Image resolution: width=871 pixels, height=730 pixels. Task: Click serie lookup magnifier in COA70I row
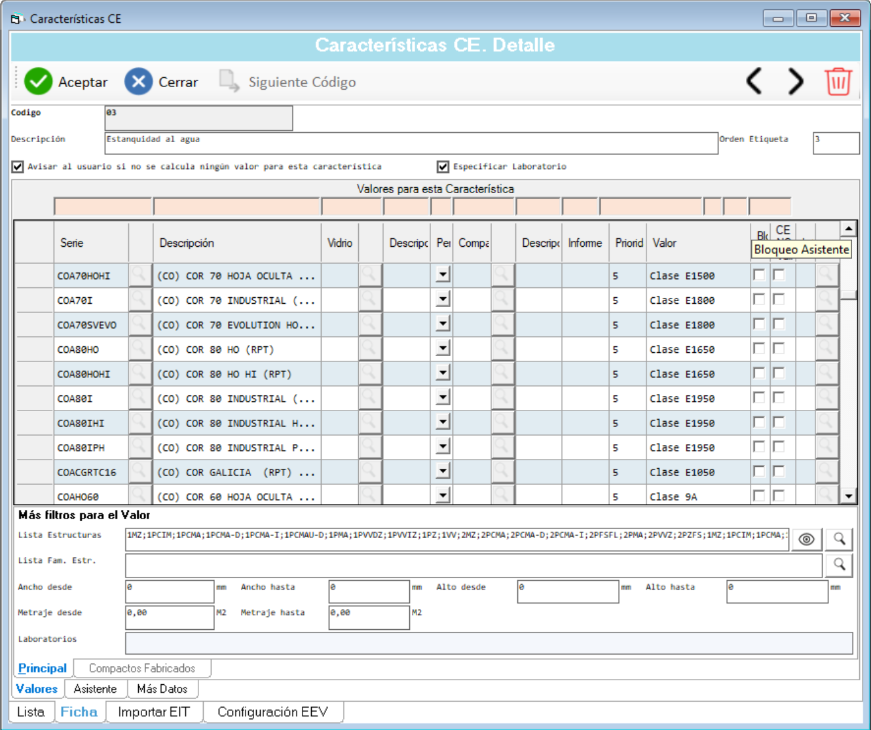(x=139, y=300)
